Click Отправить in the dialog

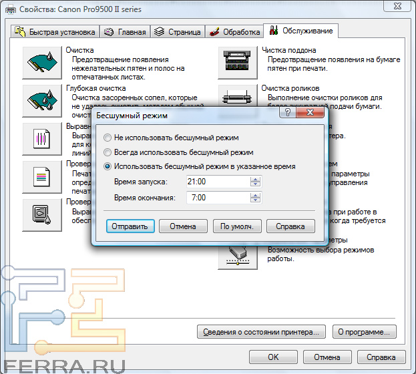pyautogui.click(x=130, y=226)
